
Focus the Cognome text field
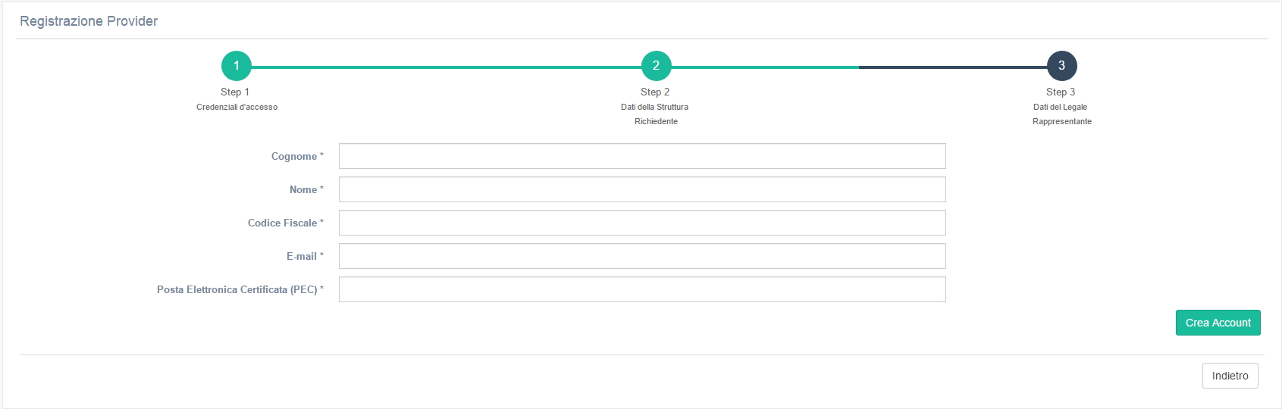(x=641, y=156)
